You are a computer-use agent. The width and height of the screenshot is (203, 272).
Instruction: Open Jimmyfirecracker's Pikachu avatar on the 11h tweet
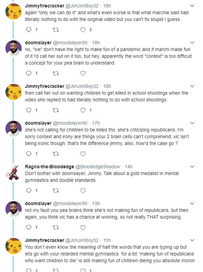tap(14, 246)
